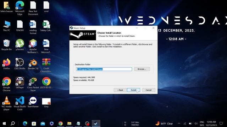Click the Back button in Steam Setup

coord(120,90)
